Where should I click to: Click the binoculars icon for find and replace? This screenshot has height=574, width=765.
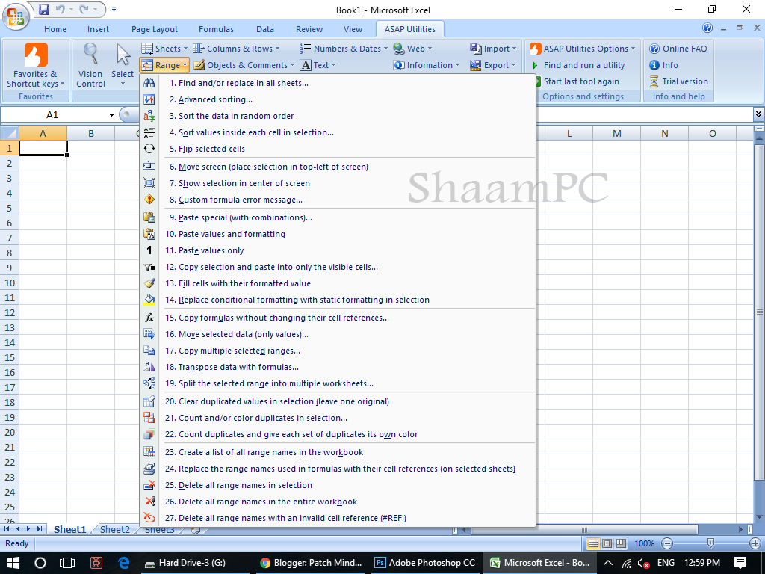(x=149, y=83)
